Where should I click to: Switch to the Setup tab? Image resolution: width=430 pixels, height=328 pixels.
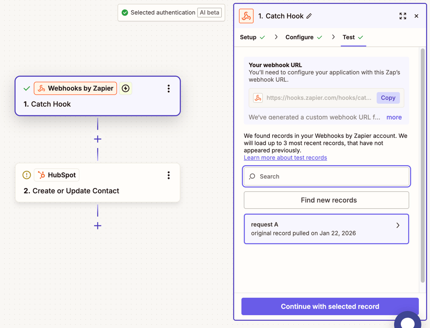tap(248, 38)
